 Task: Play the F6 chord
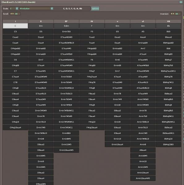click(x=92, y=60)
